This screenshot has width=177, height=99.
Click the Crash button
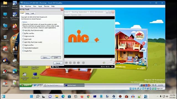56,57
